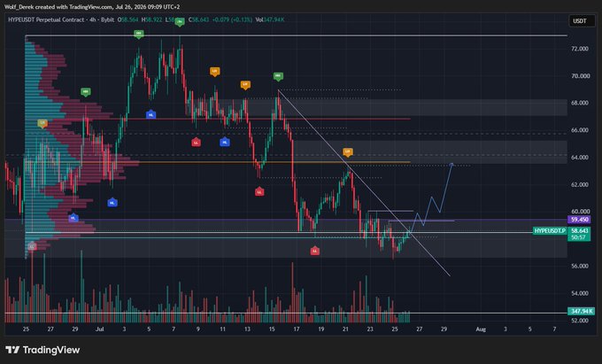Select the blue HL marker near Jul 11
The width and height of the screenshot is (602, 364).
(x=225, y=142)
